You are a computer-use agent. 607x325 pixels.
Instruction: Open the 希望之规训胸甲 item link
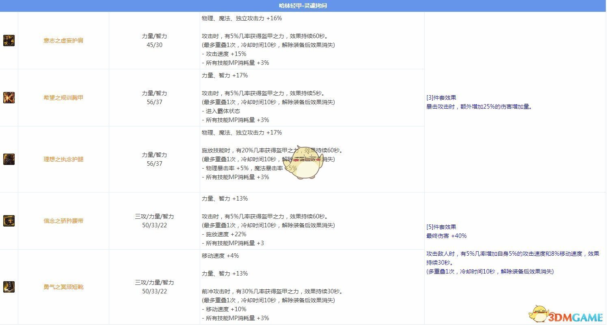(x=63, y=97)
